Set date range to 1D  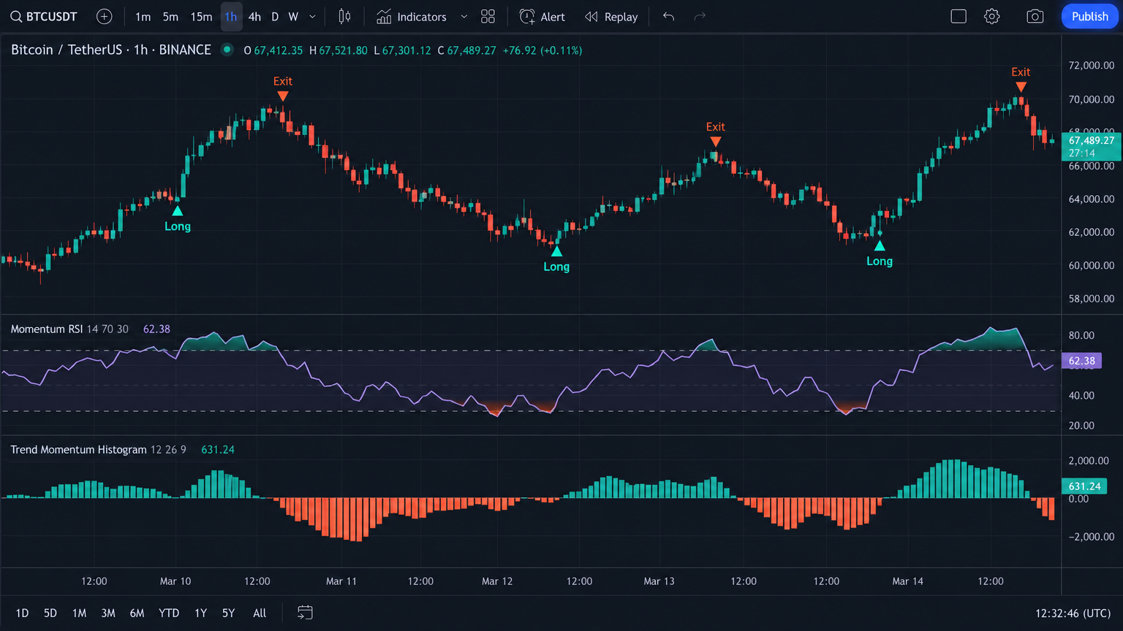pyautogui.click(x=22, y=613)
